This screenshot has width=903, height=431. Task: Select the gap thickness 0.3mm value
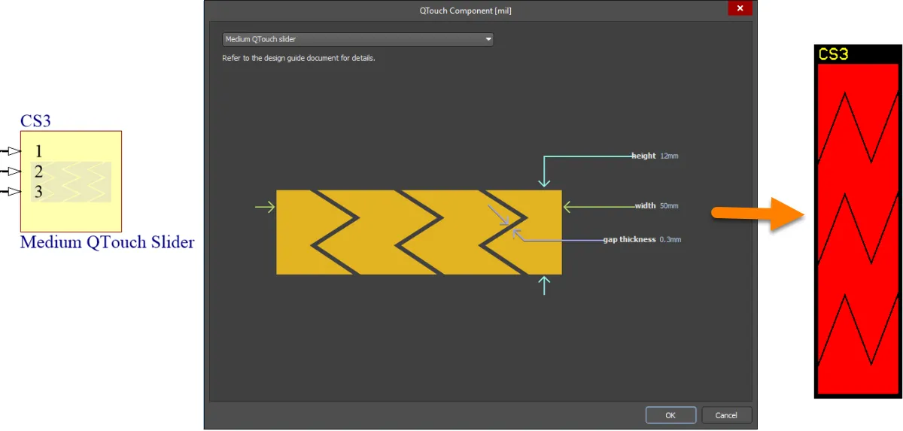click(x=670, y=240)
